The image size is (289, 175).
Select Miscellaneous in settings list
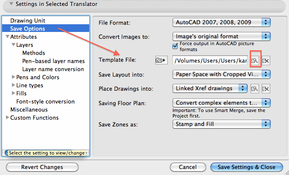[29, 109]
